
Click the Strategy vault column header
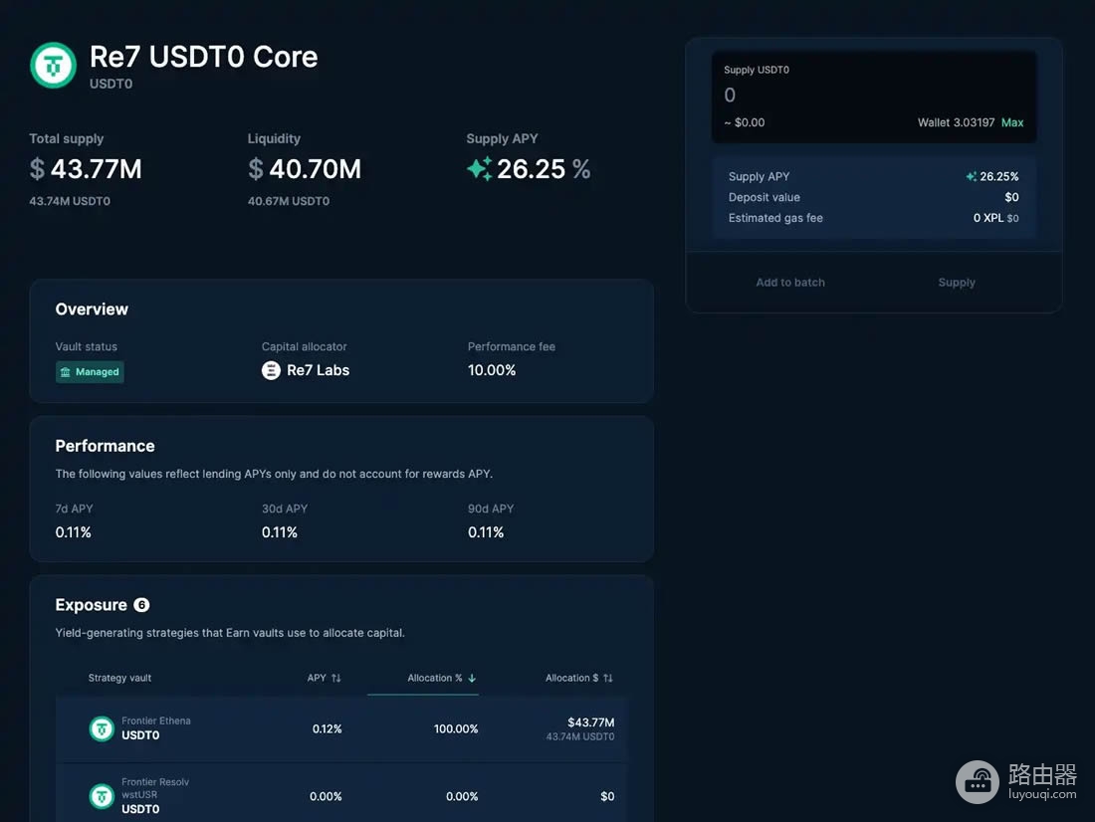(x=119, y=678)
